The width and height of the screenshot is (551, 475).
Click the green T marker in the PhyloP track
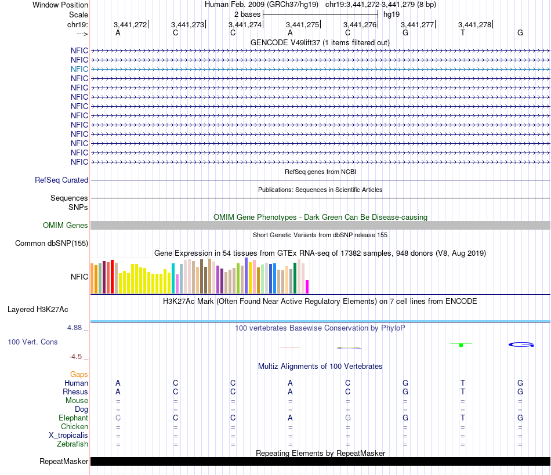461,345
